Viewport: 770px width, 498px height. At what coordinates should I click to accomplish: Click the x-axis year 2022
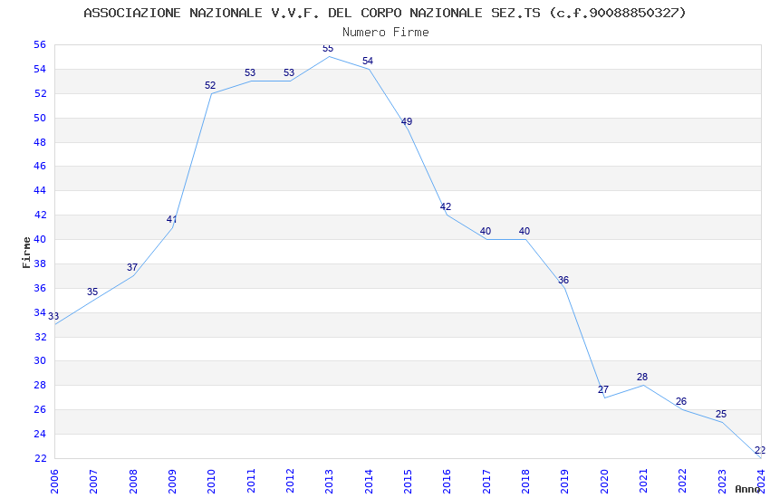pos(683,482)
